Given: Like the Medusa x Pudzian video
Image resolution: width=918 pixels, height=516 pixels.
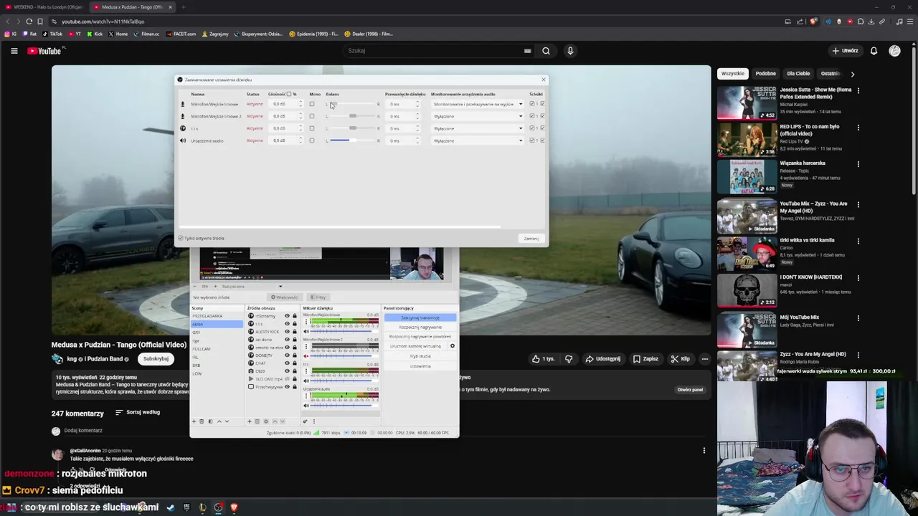Looking at the screenshot, I should click(543, 359).
